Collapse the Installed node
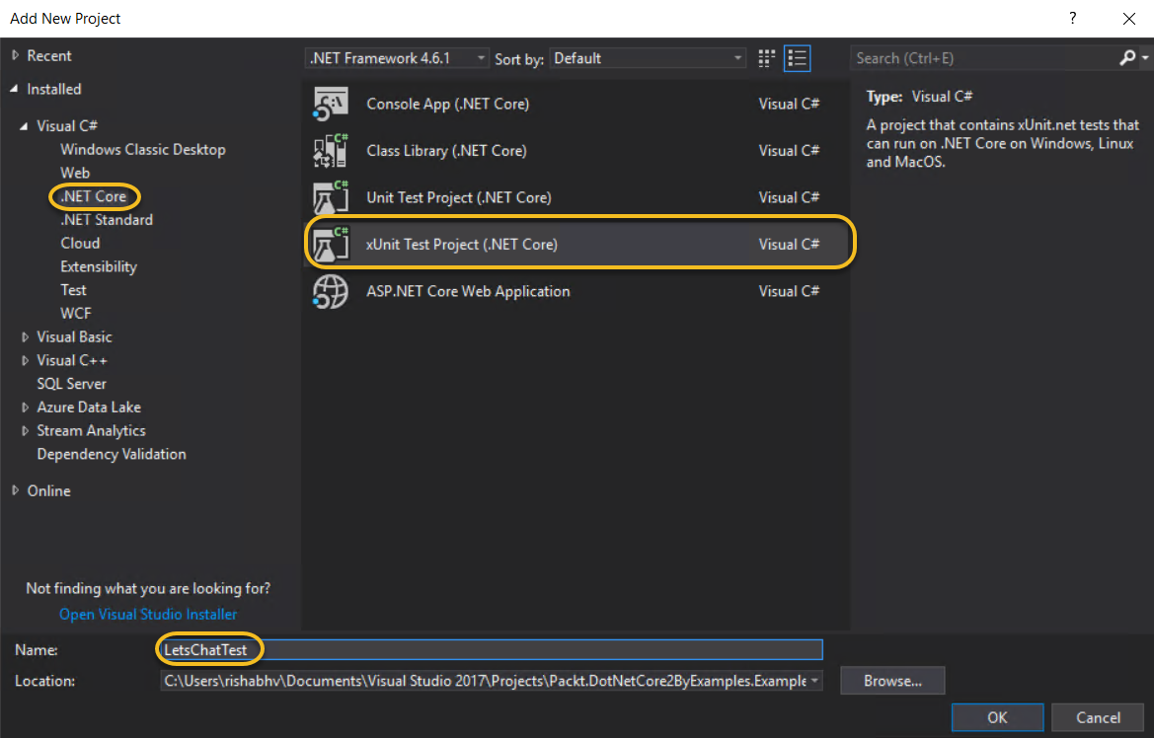The width and height of the screenshot is (1154, 738). tap(14, 89)
